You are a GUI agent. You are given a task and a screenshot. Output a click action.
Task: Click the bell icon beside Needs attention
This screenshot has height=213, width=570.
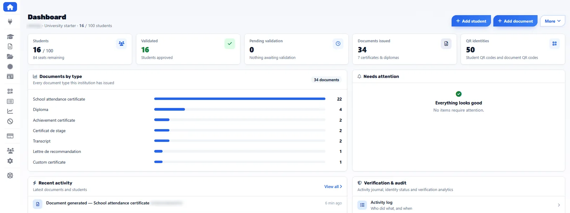coord(359,76)
